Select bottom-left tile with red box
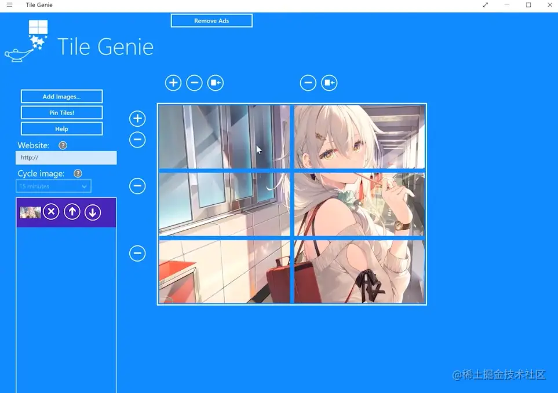This screenshot has width=558, height=393. tap(224, 272)
